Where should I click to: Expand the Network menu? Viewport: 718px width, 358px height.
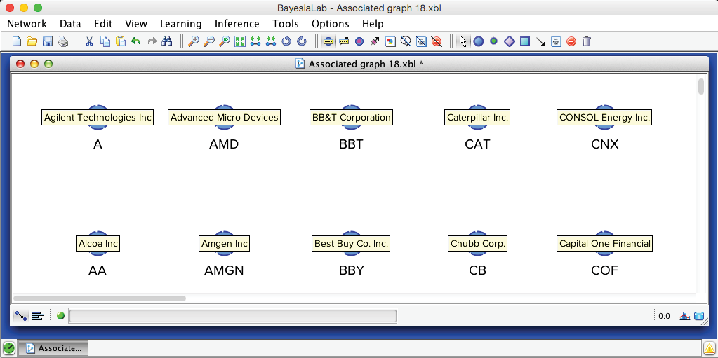click(27, 24)
